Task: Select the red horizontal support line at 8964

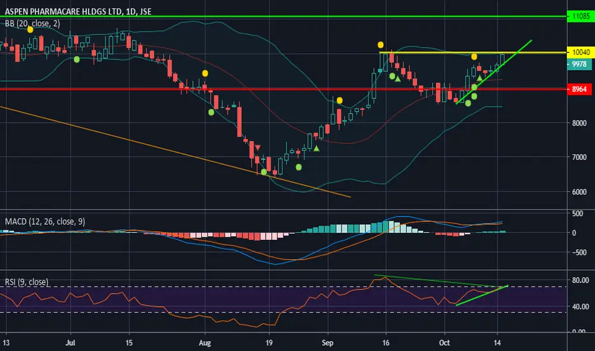Action: point(283,89)
